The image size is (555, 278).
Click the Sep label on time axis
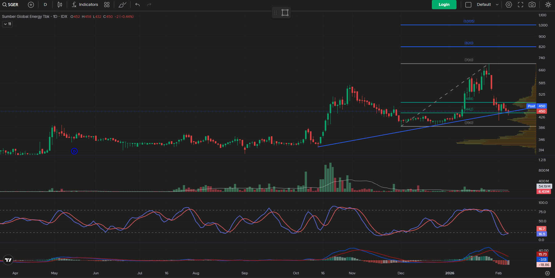tap(244, 273)
